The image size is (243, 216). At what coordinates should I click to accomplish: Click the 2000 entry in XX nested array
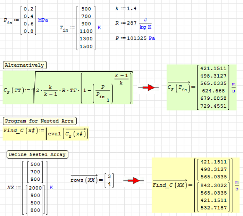[35, 188]
